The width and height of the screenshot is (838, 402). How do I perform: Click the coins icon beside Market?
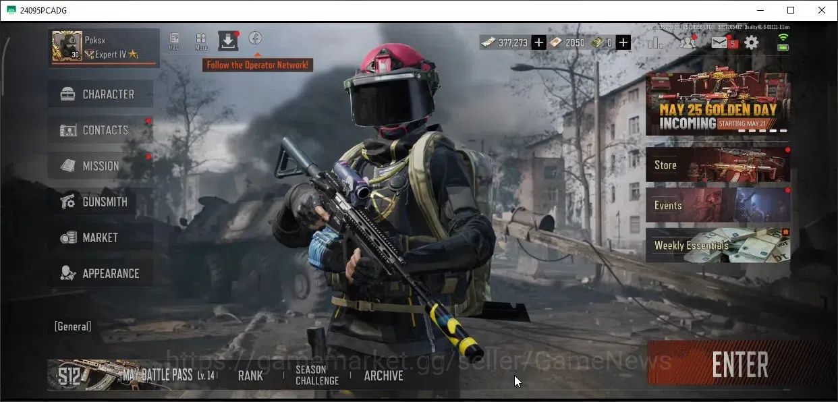[x=67, y=237]
